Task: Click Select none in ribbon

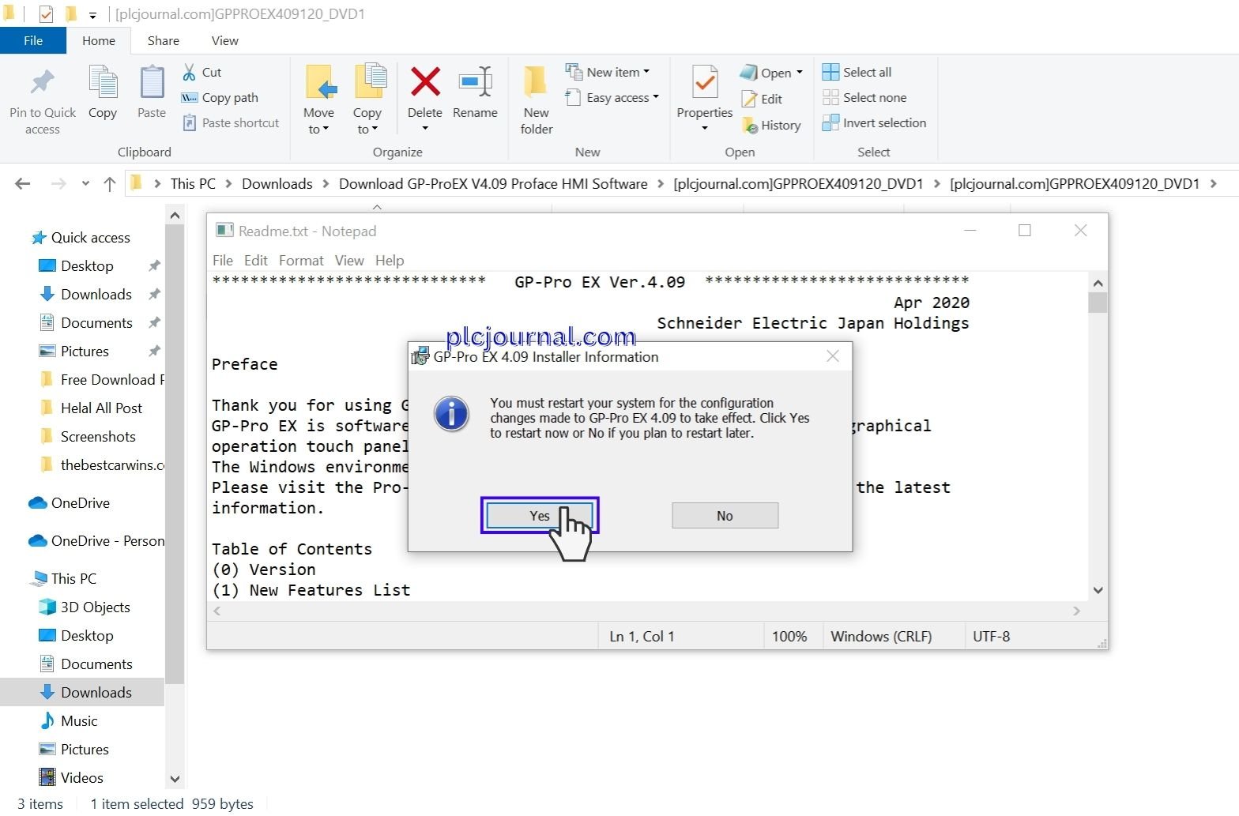Action: pos(864,98)
